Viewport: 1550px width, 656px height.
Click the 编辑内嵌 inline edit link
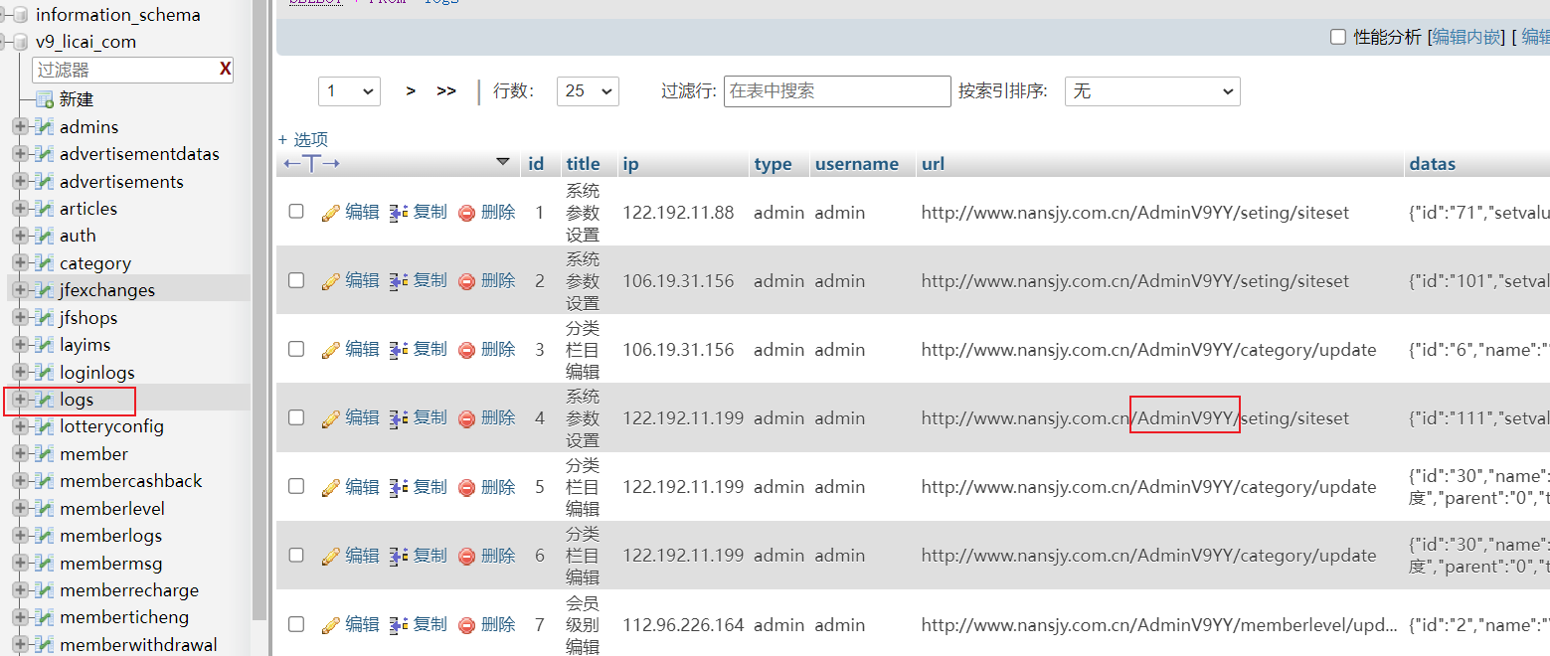[x=1466, y=37]
